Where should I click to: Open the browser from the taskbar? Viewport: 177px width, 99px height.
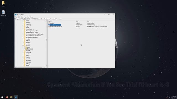tap(7, 97)
